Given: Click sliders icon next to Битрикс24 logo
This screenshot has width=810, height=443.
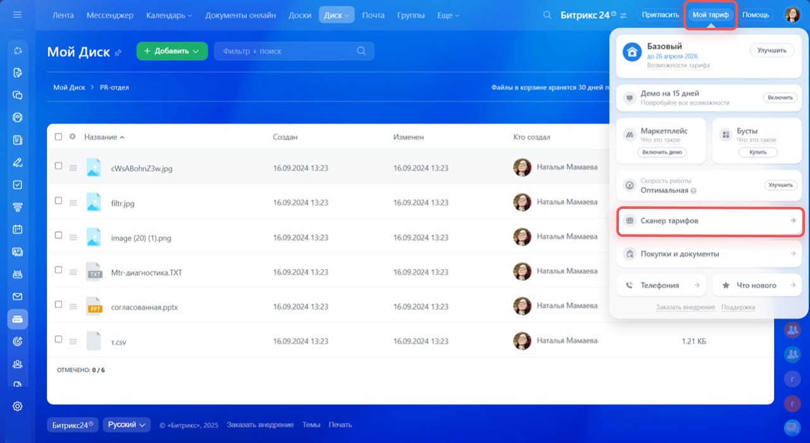Looking at the screenshot, I should coord(624,15).
